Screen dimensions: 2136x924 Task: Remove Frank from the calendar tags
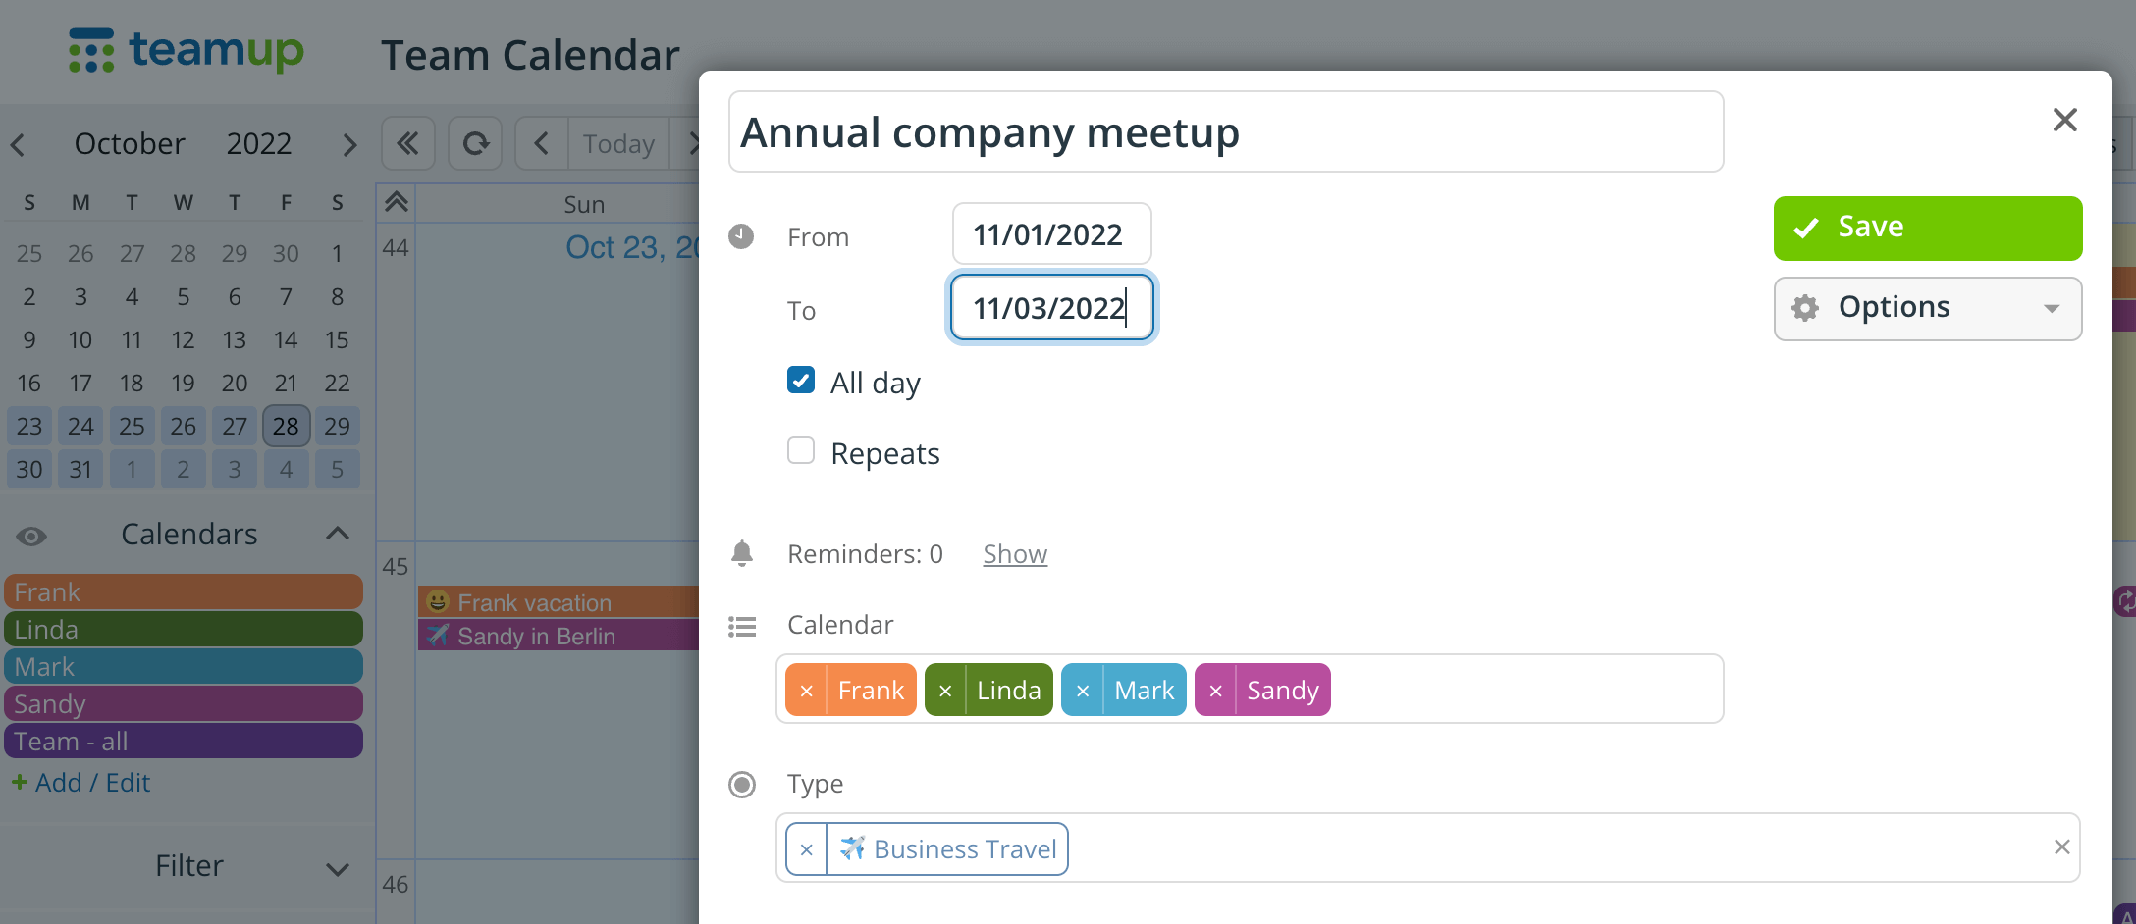pos(806,691)
